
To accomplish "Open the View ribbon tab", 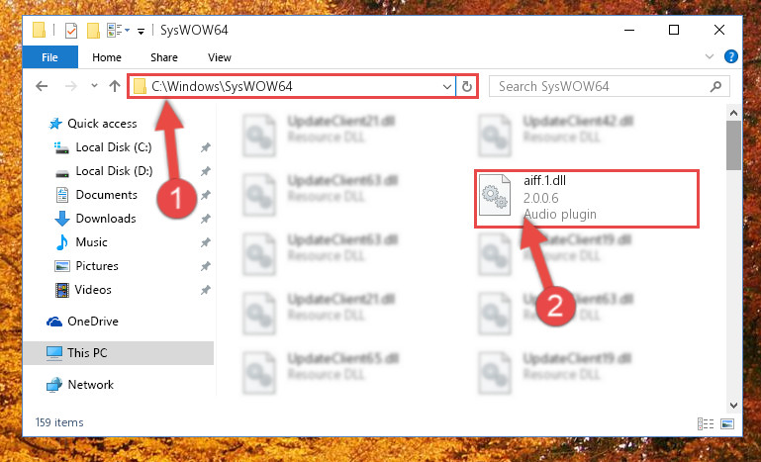I will 220,57.
